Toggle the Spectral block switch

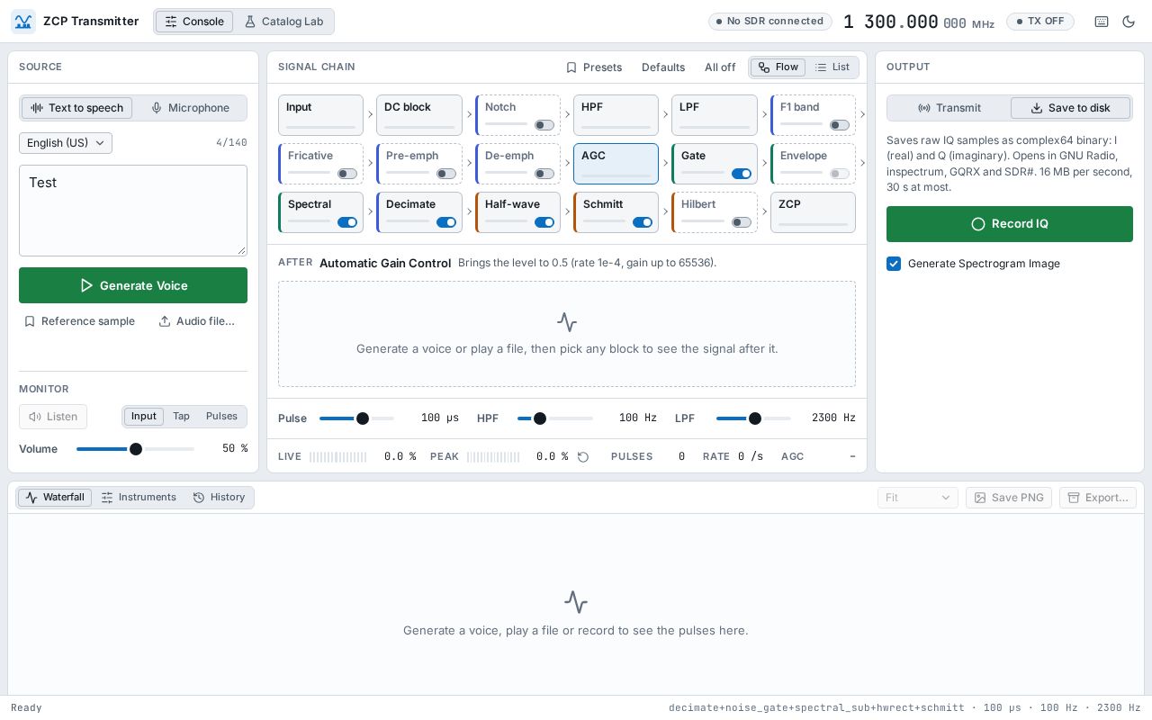coord(347,222)
